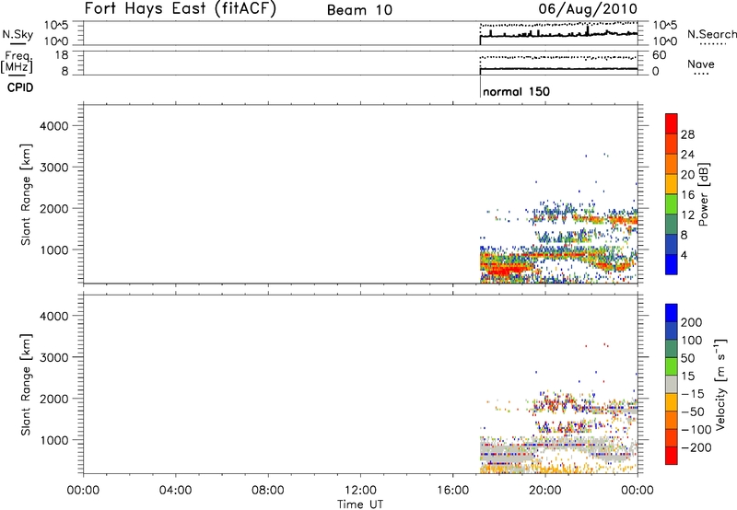Select the "50" velocity scale value
Image resolution: width=737 pixels, height=510 pixels.
click(687, 358)
